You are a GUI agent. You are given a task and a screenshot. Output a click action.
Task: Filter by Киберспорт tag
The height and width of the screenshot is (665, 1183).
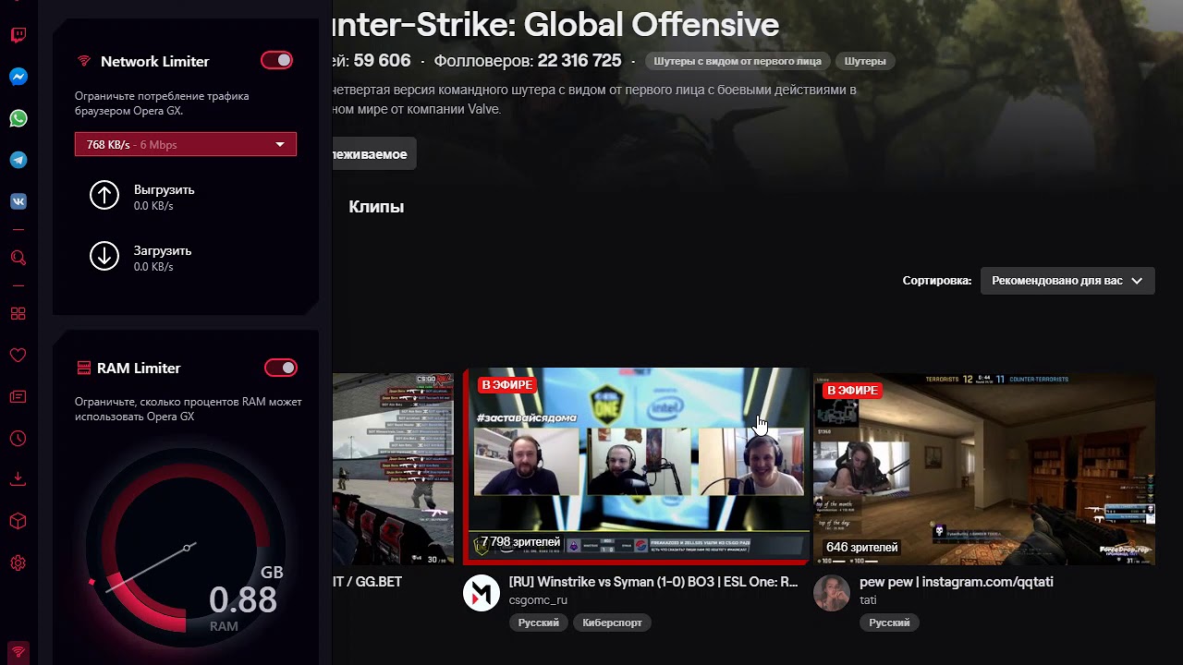tap(612, 623)
